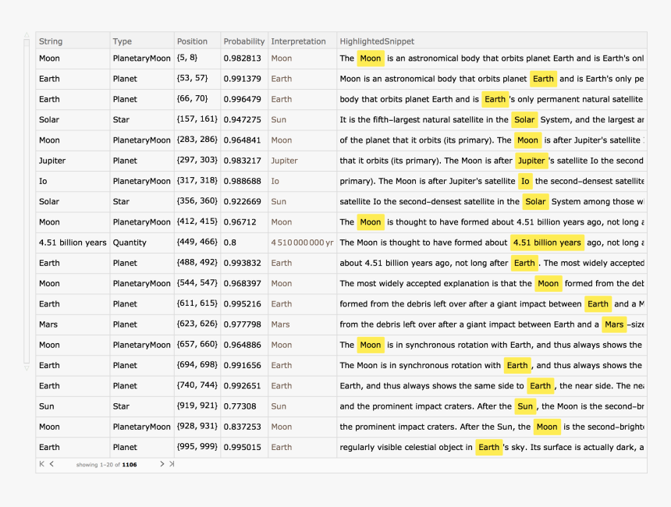Viewport: 671px width, 507px height.
Task: Click the probability value 0.922669
Action: (x=242, y=202)
